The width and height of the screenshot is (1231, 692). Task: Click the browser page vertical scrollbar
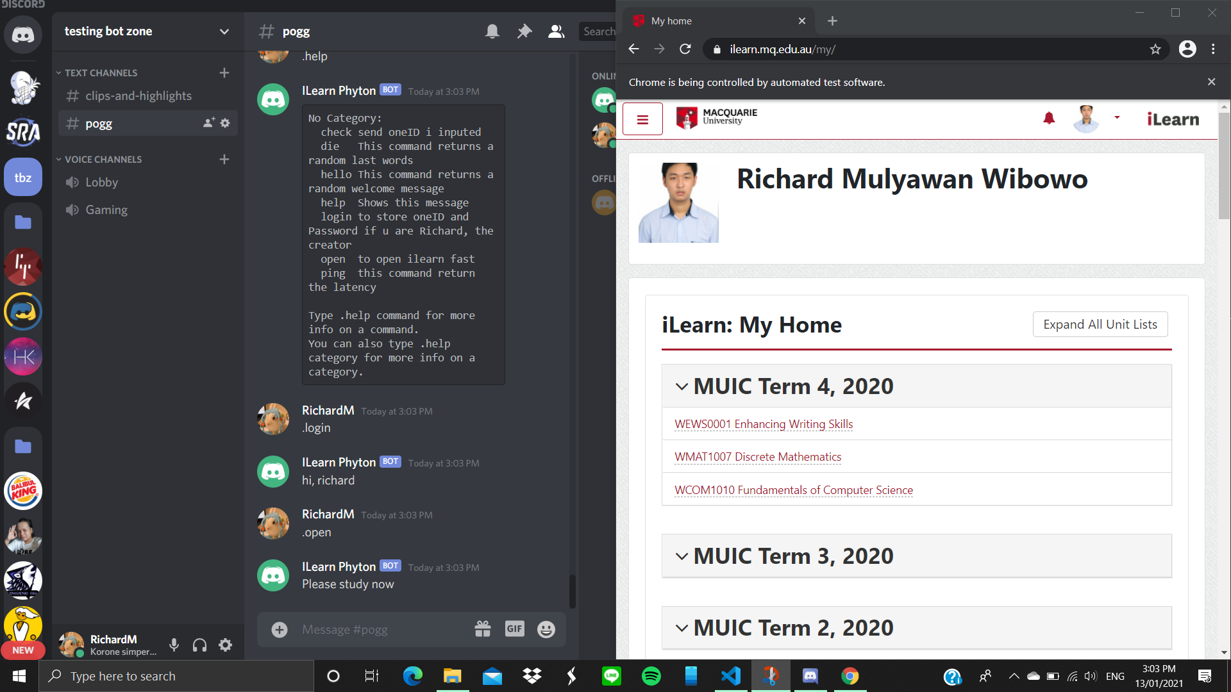[x=1224, y=165]
